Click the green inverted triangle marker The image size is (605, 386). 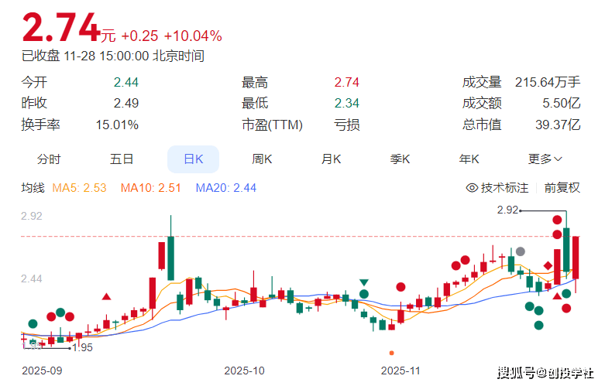[363, 283]
